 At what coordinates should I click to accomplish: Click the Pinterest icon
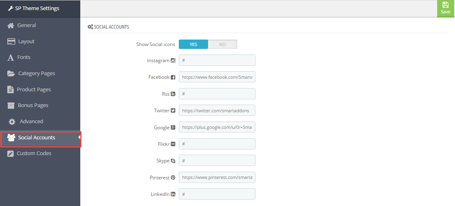click(173, 178)
